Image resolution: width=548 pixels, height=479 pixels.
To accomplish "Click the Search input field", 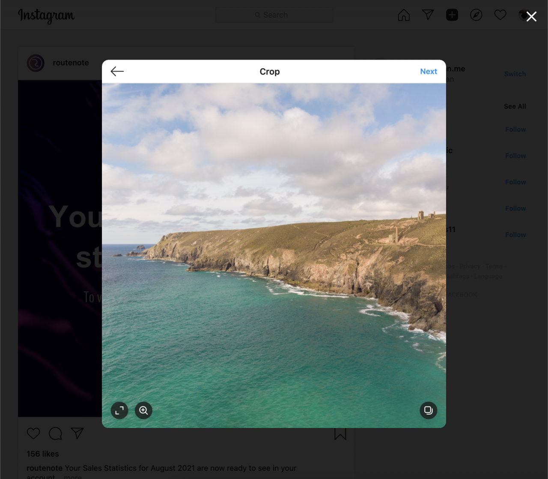I will (x=274, y=14).
